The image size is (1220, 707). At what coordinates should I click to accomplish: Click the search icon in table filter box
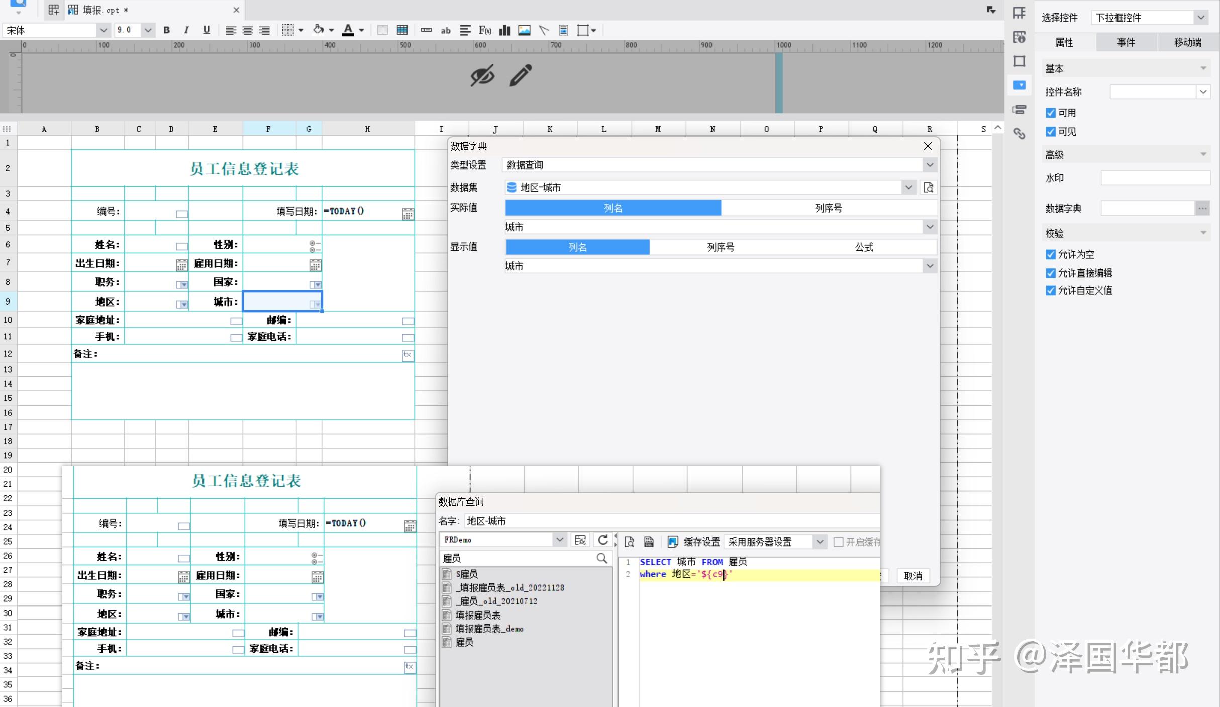coord(602,558)
